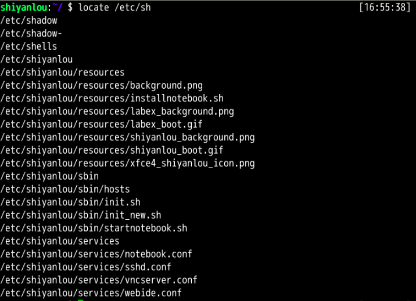Click the services/webide.conf line
416x301 pixels.
(x=91, y=293)
